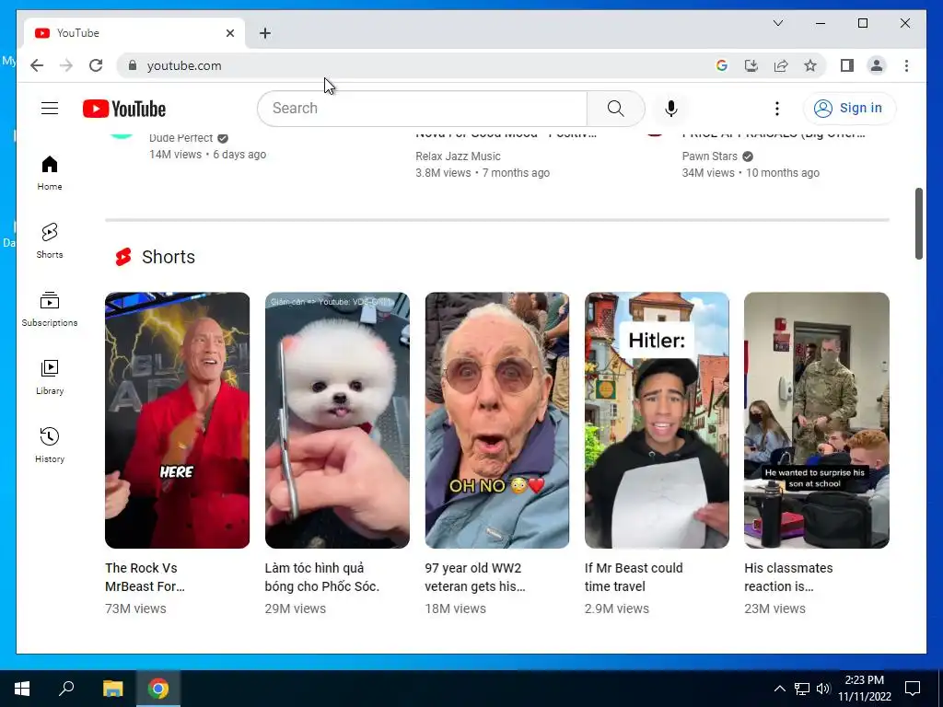The height and width of the screenshot is (707, 943).
Task: Open Chrome three-dot menu
Action: pos(906,65)
